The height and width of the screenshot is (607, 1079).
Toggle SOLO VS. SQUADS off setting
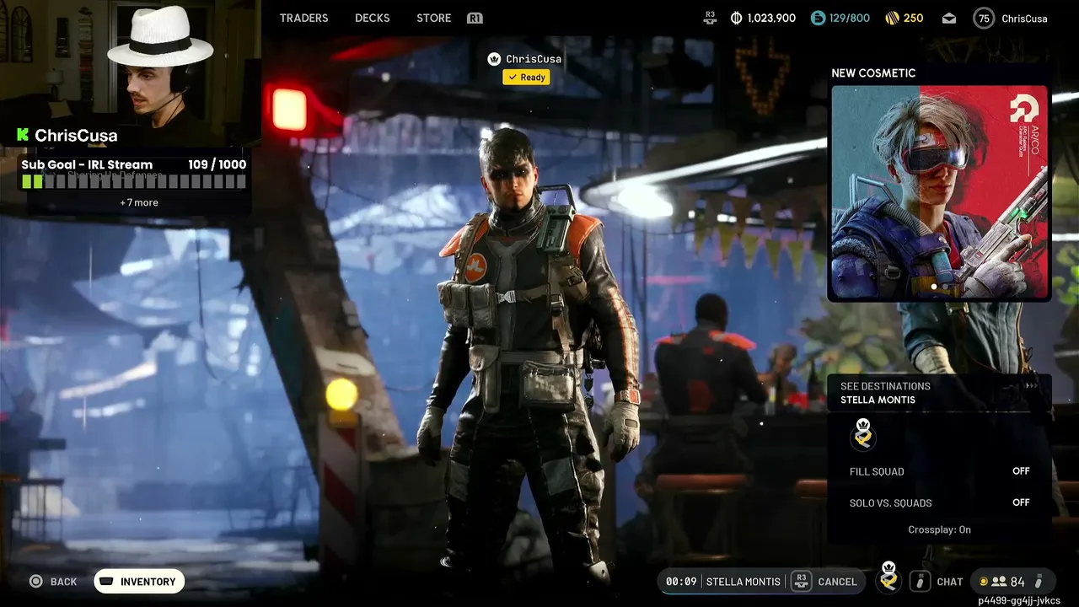pyautogui.click(x=939, y=502)
